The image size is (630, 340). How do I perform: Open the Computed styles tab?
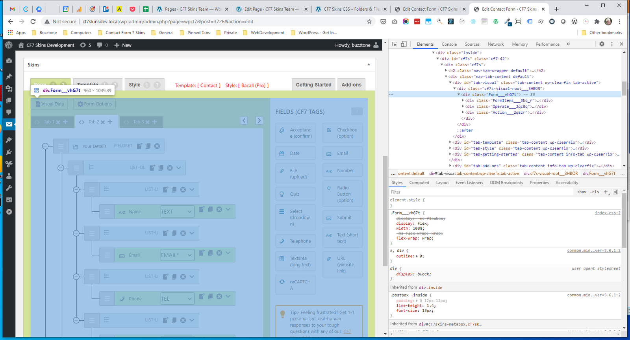tap(419, 183)
